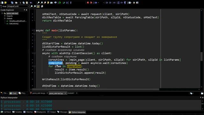Open the Call Stack bottom tab
This screenshot has height=115, width=204.
click(x=6, y=112)
